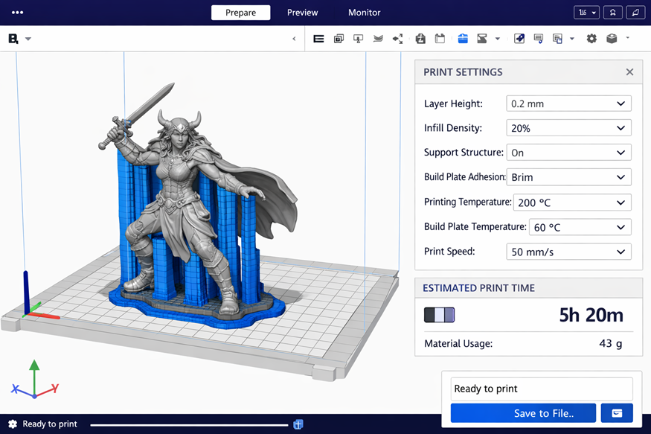Toggle the Support Structure dropdown set to On
The height and width of the screenshot is (434, 651).
click(x=568, y=153)
